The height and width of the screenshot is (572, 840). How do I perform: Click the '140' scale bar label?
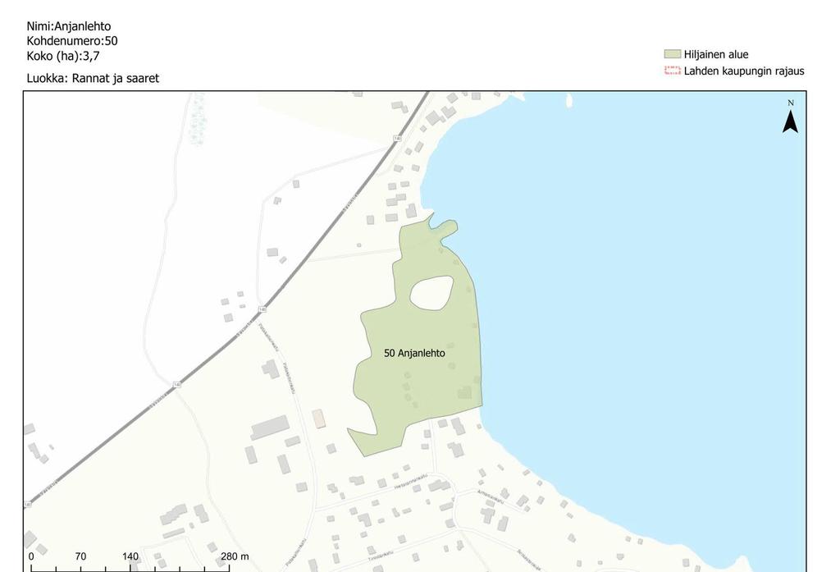coord(130,556)
